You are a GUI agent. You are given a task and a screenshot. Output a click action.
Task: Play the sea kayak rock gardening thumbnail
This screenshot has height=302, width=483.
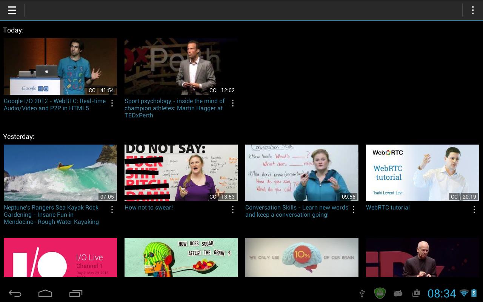point(60,173)
